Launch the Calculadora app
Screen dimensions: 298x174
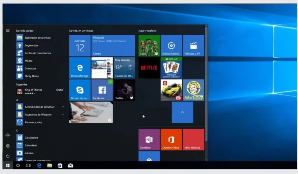pyautogui.click(x=40, y=138)
